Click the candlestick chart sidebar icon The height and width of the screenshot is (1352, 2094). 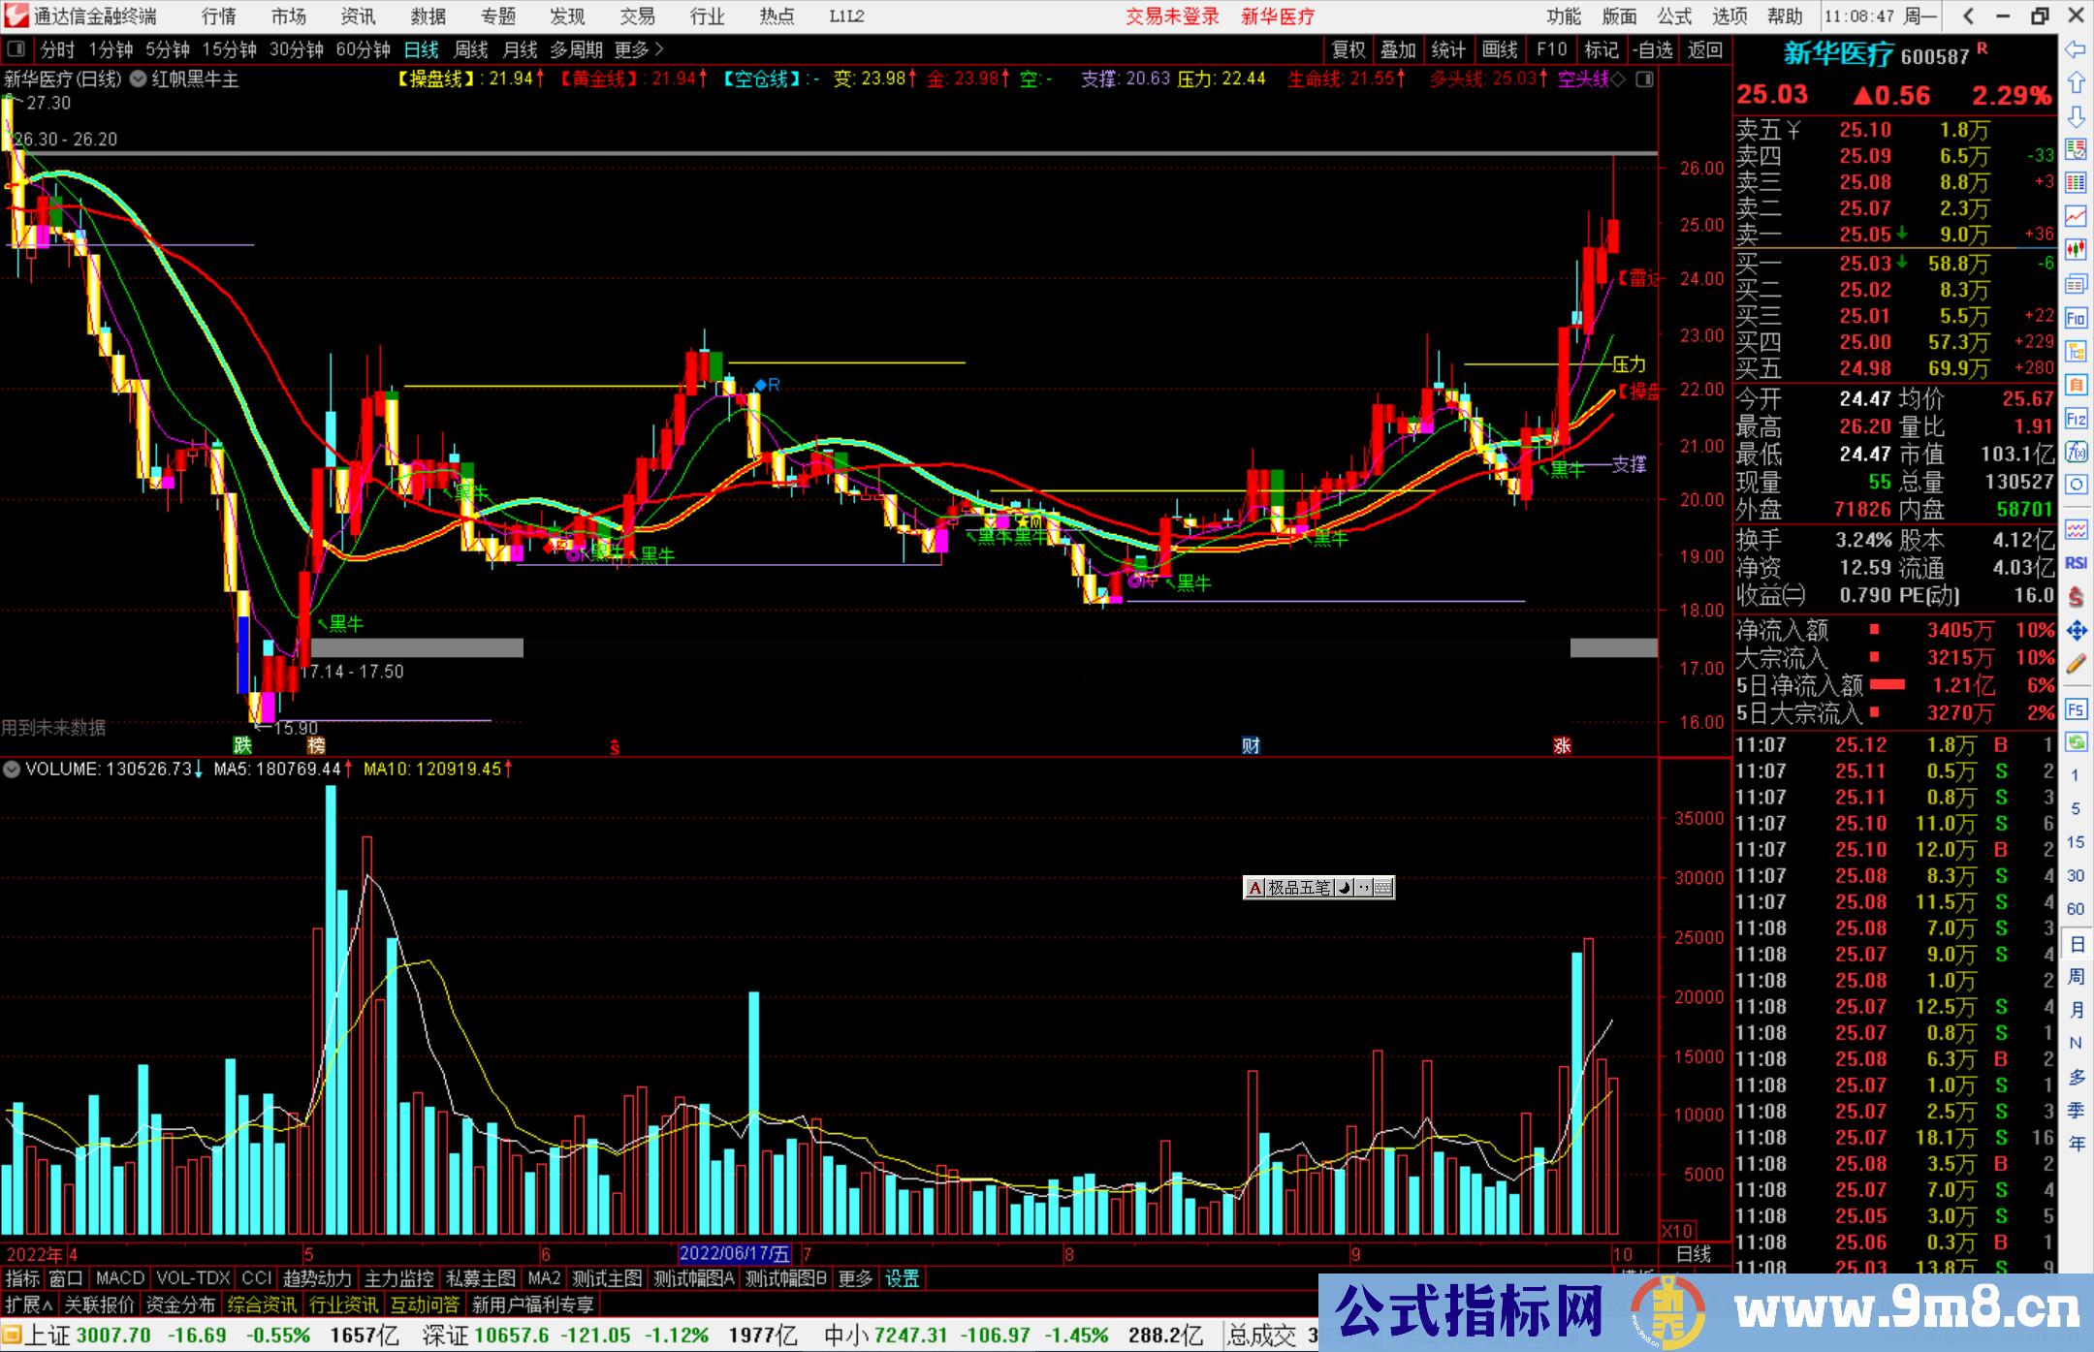(2076, 250)
